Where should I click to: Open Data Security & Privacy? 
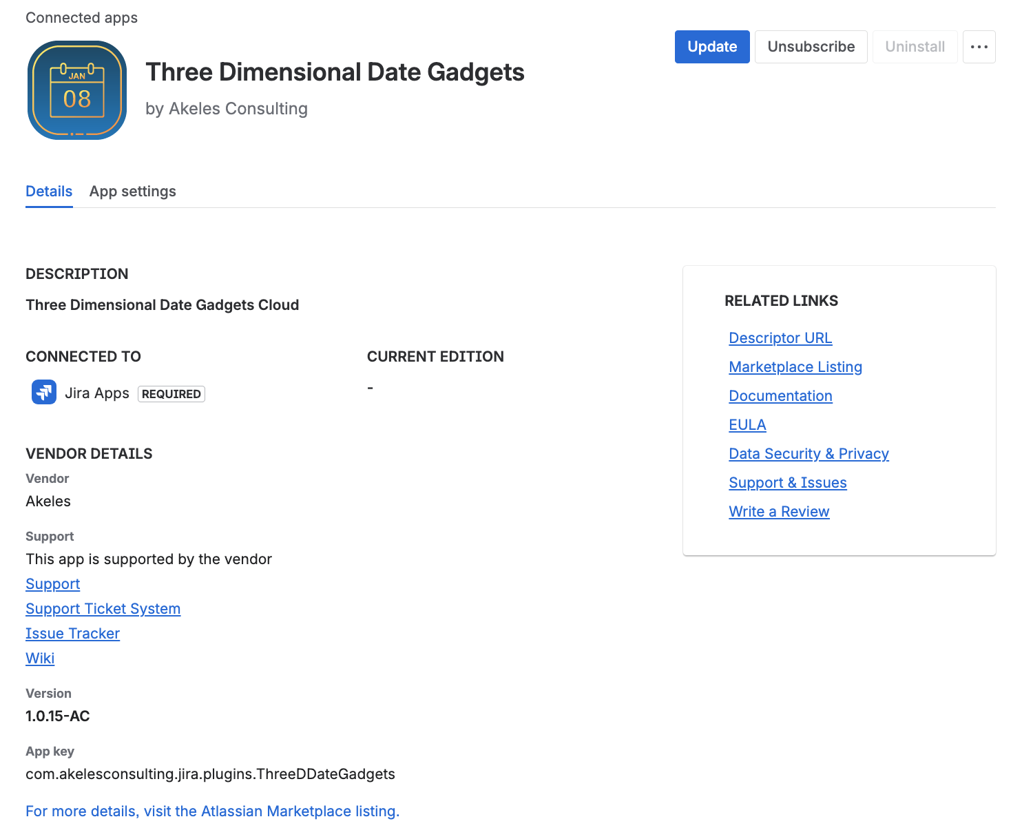point(809,453)
